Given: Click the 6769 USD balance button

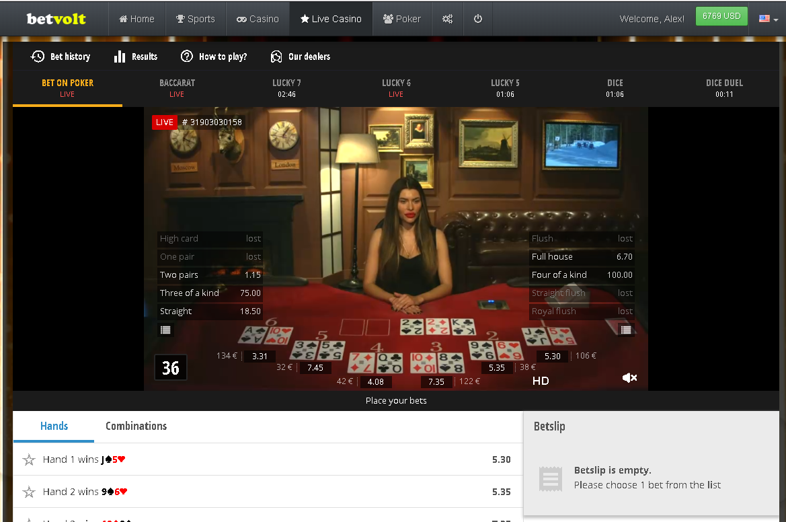Looking at the screenshot, I should [x=721, y=16].
